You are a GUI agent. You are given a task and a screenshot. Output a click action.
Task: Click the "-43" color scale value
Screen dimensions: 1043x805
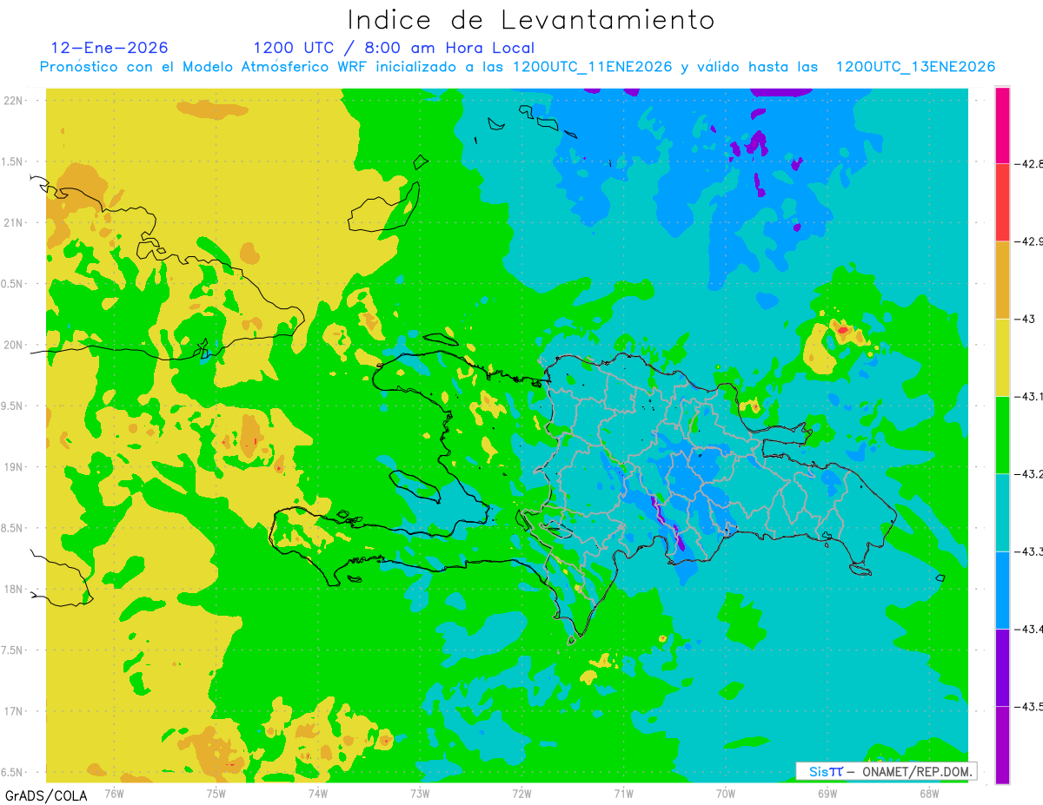[x=1025, y=319]
